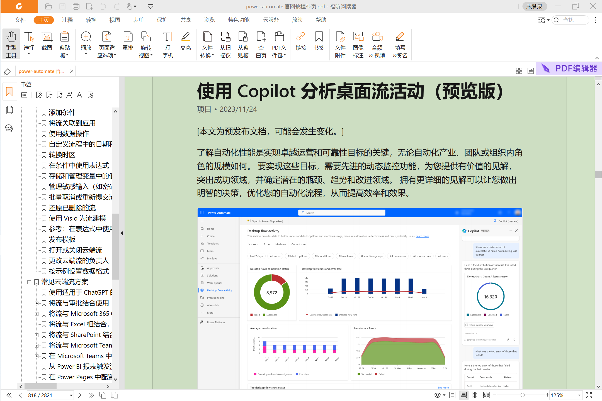Switch to the Protect (保护) tab
The height and width of the screenshot is (401, 602).
pyautogui.click(x=162, y=20)
